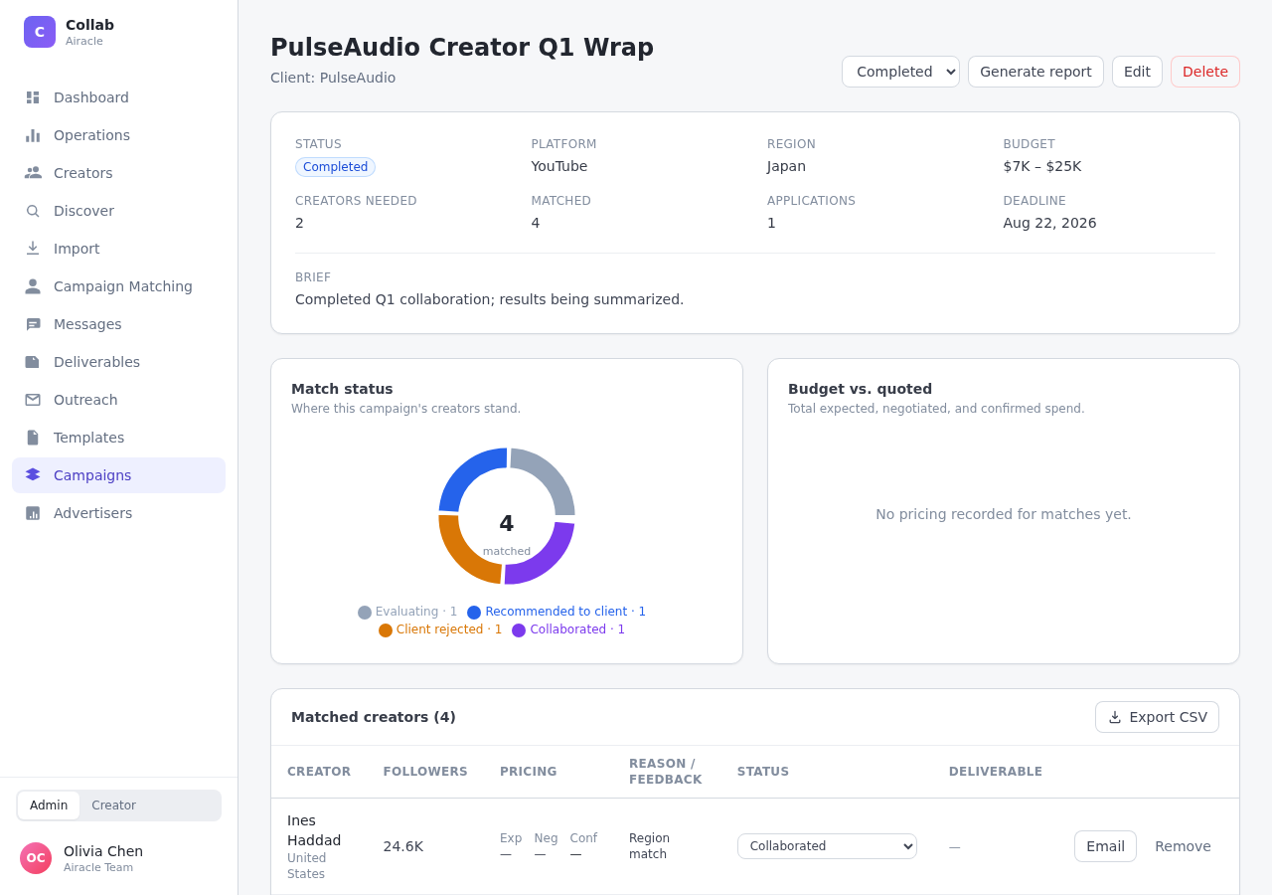Click the Advertisers chart icon
The image size is (1272, 895).
click(33, 513)
